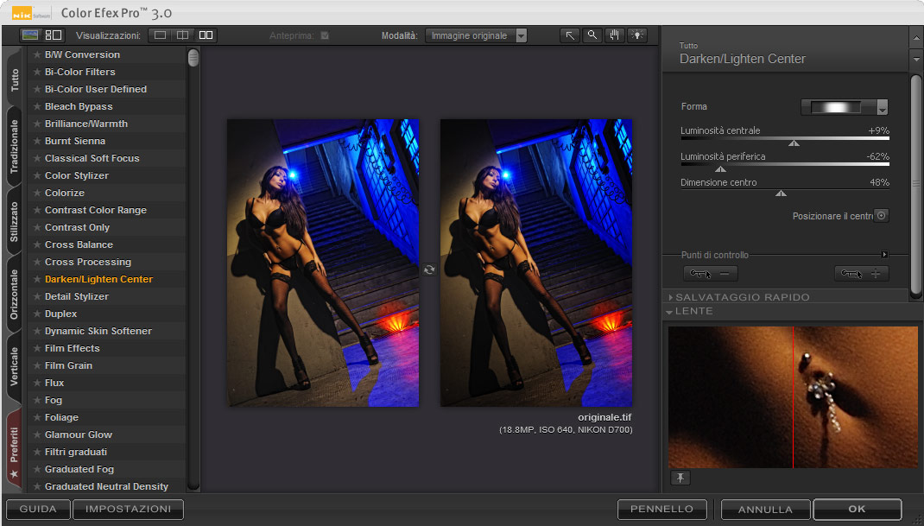Swap the two preview images
Viewport: 924px width, 526px height.
429,269
